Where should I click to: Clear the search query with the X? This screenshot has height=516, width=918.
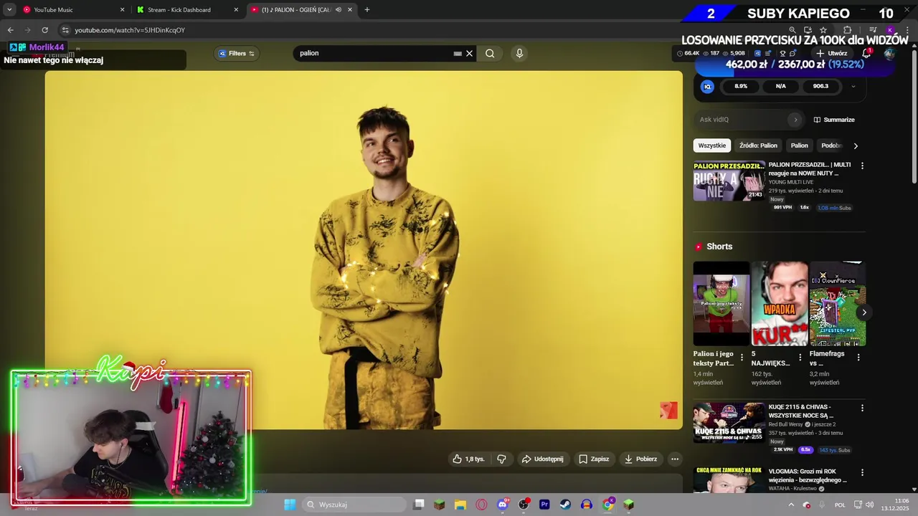click(x=470, y=53)
